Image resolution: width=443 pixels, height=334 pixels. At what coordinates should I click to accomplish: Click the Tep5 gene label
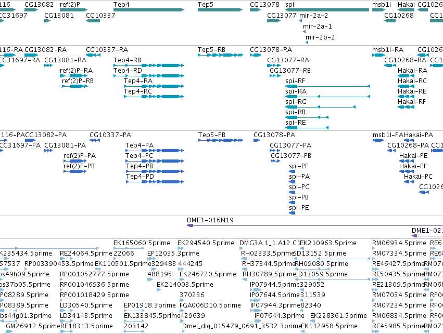click(x=206, y=5)
